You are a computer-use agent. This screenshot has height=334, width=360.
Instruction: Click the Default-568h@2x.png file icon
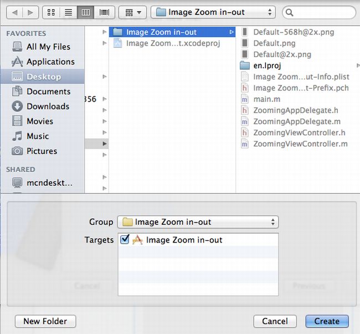[x=245, y=32]
